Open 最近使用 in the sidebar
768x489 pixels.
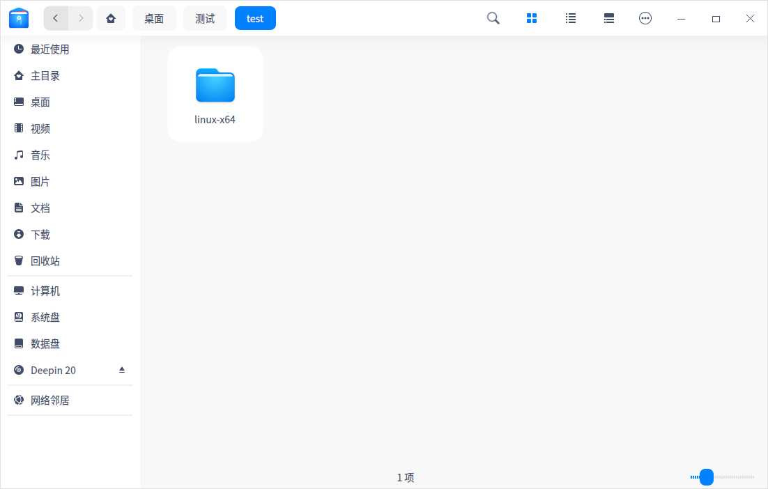70,49
